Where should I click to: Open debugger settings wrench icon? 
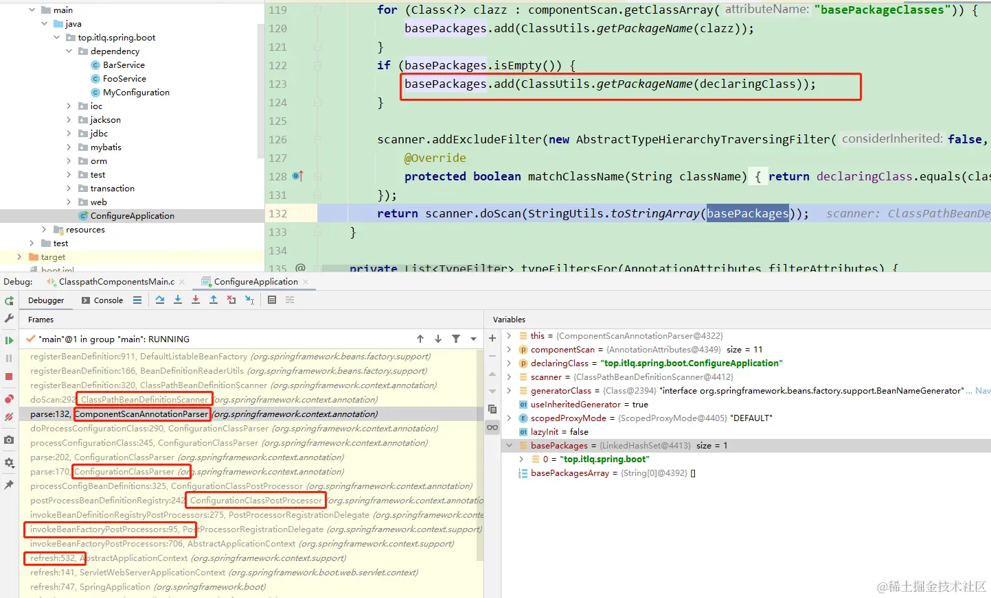coord(9,319)
